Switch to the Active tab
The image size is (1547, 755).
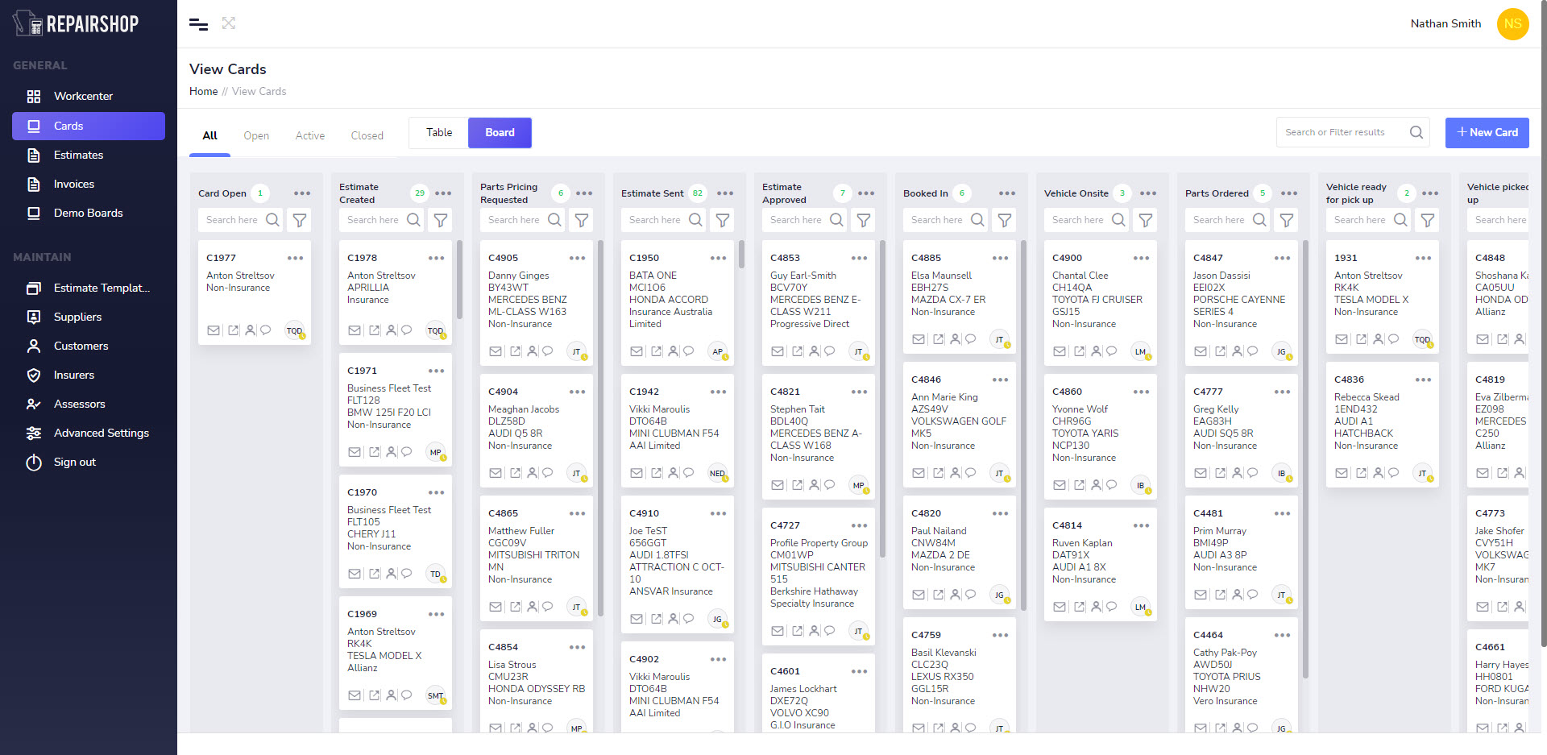coord(310,135)
